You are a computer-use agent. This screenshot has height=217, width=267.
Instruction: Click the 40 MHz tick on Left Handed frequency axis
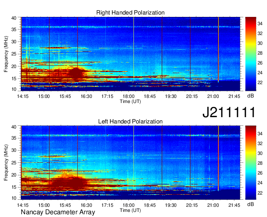14,127
